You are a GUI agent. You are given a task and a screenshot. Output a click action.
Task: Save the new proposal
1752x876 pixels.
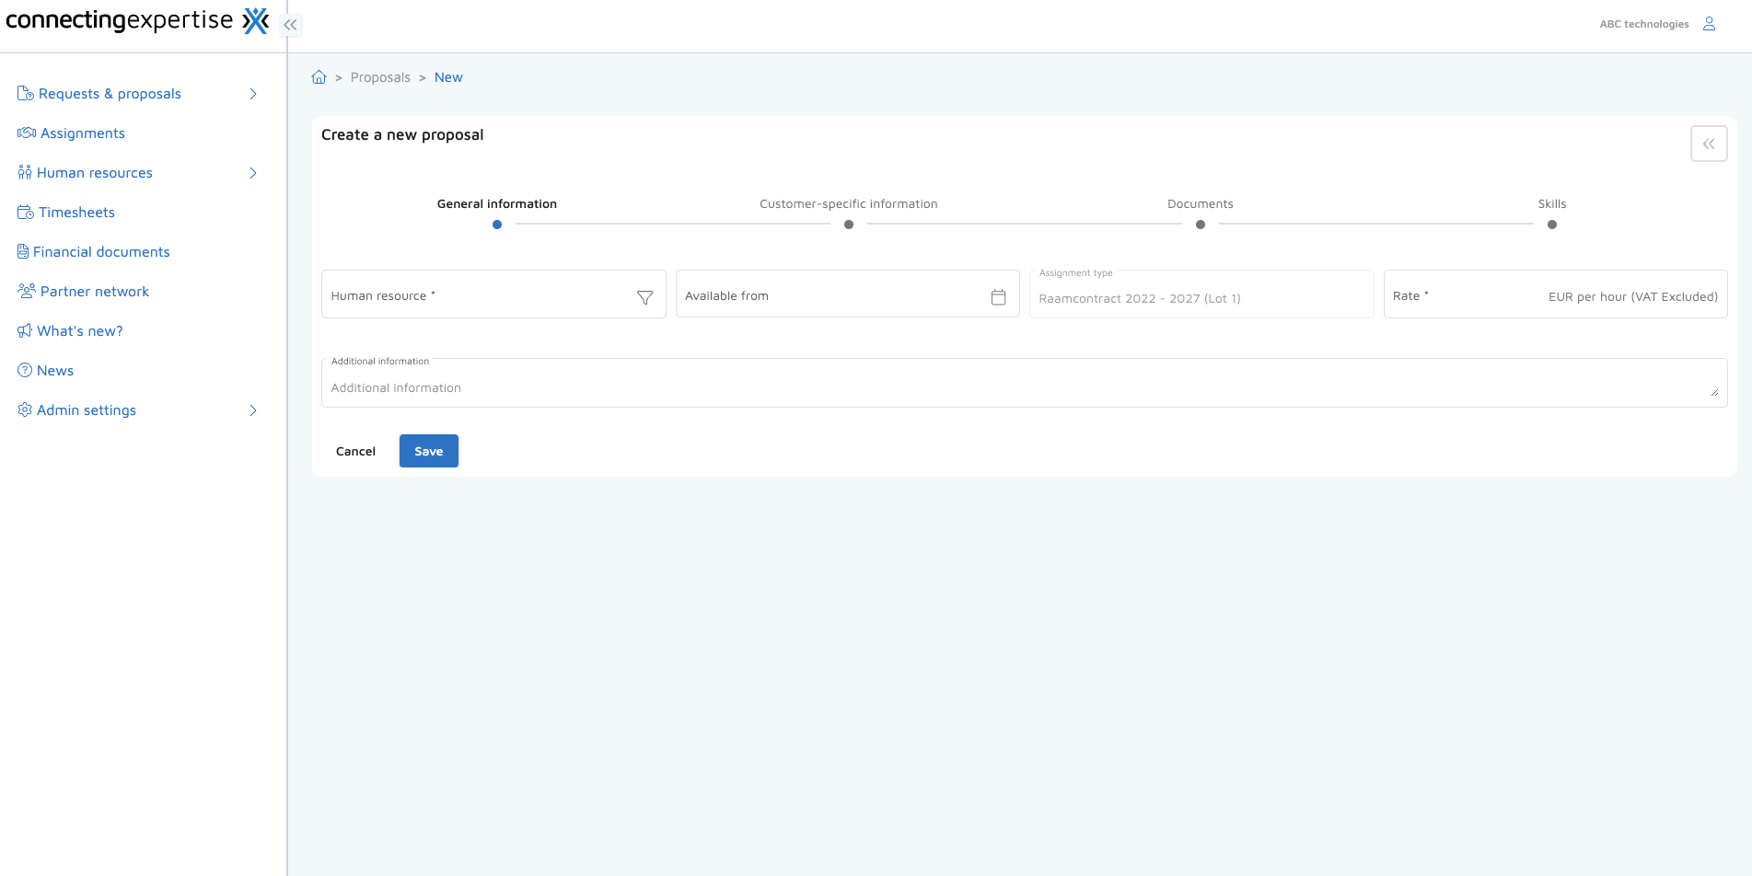pyautogui.click(x=428, y=451)
